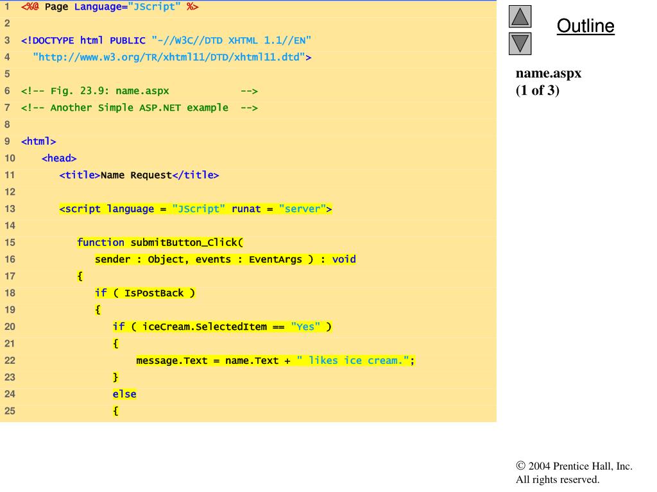Screen dimensions: 657x492
Task: Click the 'Fig. 23.9: name.aspx' comment
Action: click(139, 91)
